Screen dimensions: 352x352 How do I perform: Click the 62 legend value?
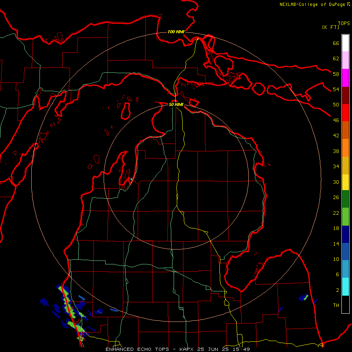point(336,59)
